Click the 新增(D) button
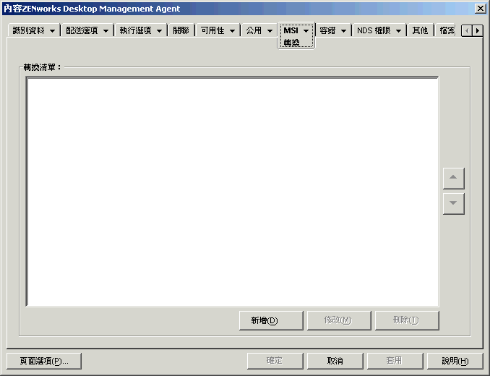The width and height of the screenshot is (490, 376). click(271, 320)
